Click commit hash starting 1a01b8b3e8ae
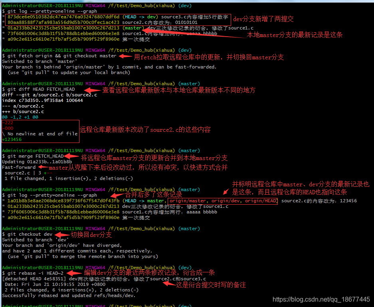 [63, 201]
